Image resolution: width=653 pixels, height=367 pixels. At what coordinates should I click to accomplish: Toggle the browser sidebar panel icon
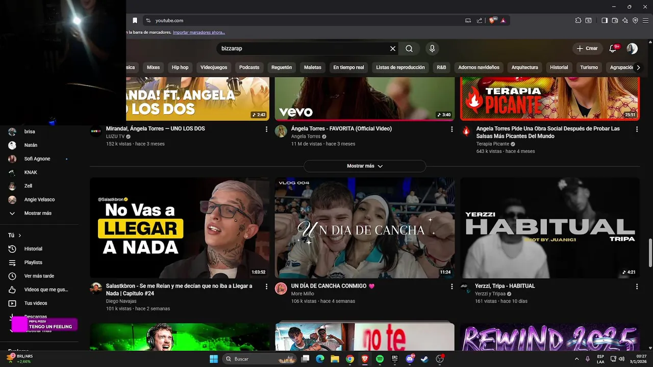[605, 20]
